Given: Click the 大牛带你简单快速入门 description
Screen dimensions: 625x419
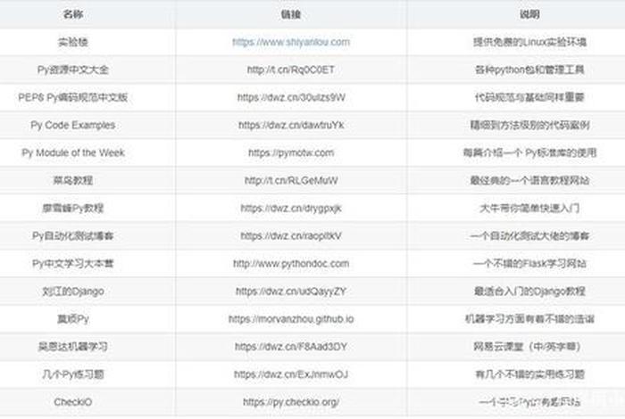Looking at the screenshot, I should click(x=529, y=208).
